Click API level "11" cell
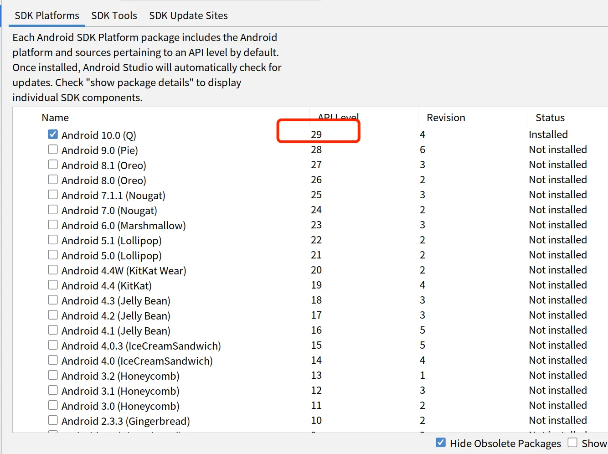The image size is (608, 454). point(316,405)
